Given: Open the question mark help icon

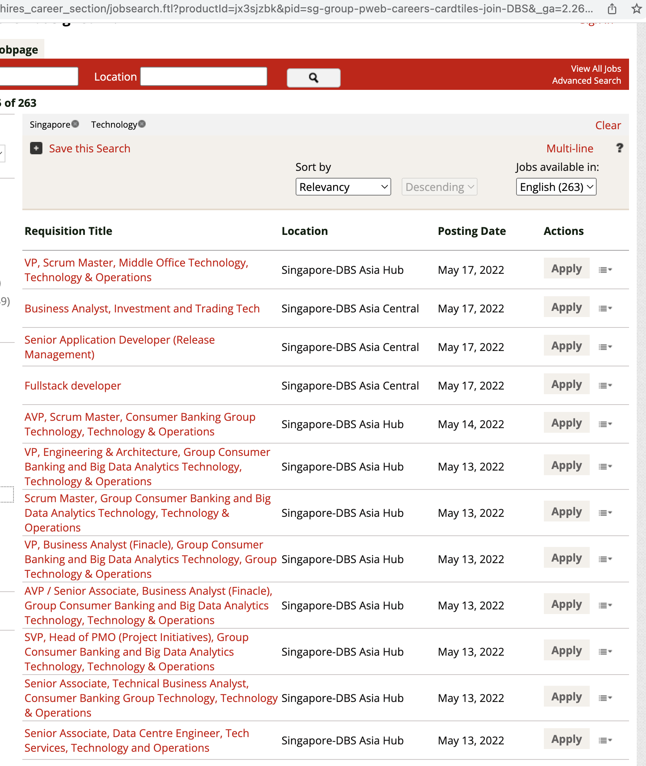Looking at the screenshot, I should [x=619, y=148].
